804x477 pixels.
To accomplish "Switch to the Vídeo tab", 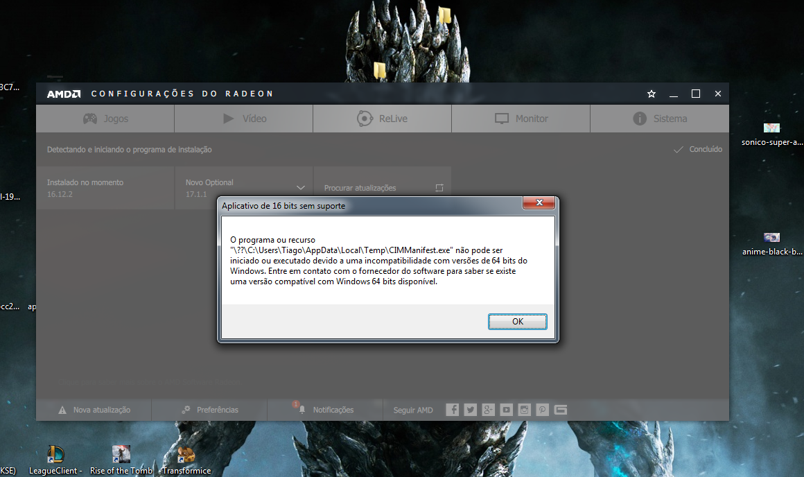I will (243, 119).
